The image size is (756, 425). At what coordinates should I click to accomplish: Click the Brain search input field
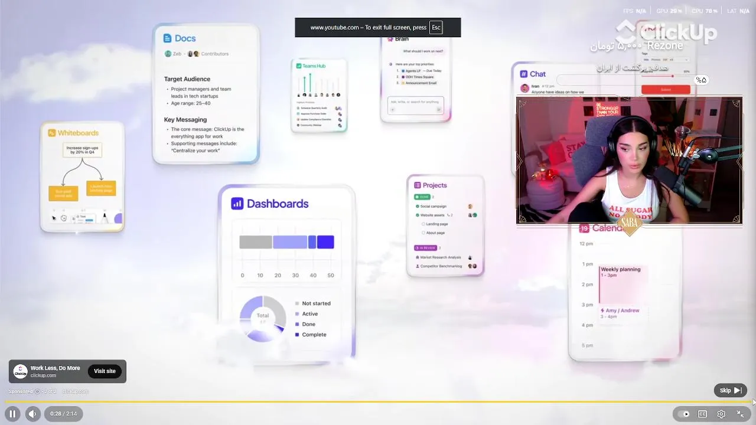[415, 104]
